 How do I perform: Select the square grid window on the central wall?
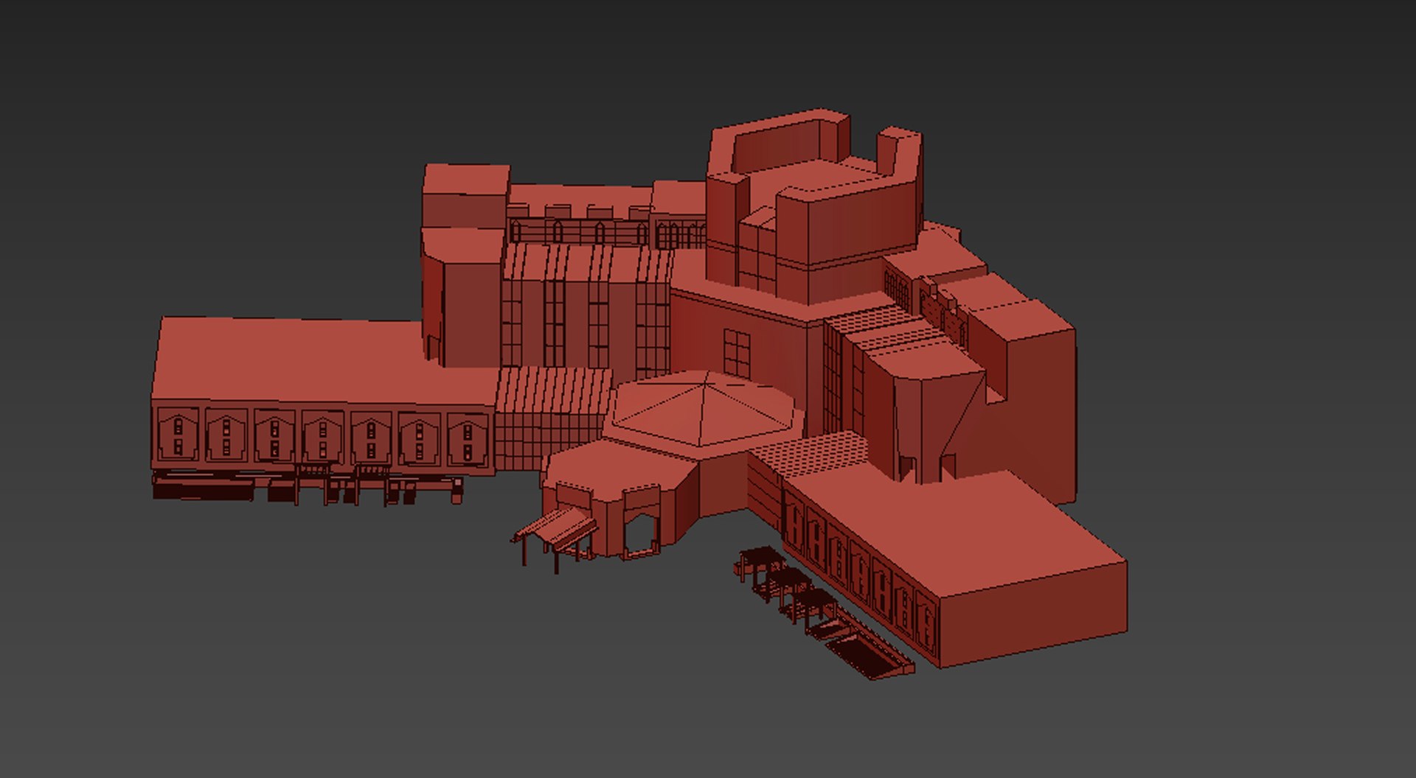coord(737,354)
